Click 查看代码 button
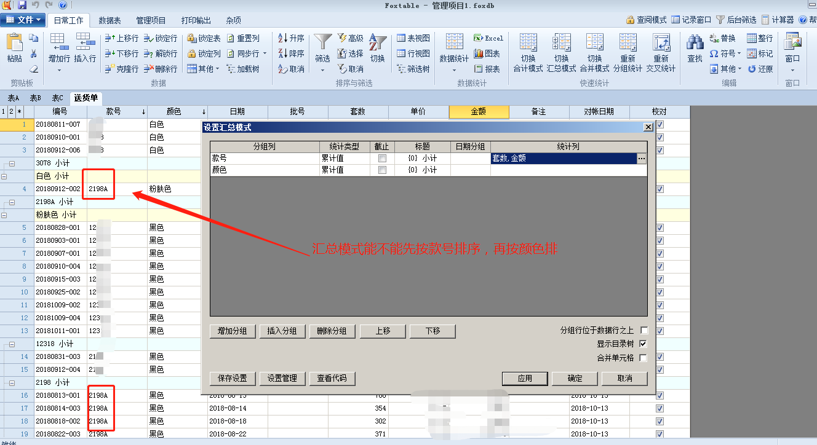The height and width of the screenshot is (445, 817). tap(332, 378)
